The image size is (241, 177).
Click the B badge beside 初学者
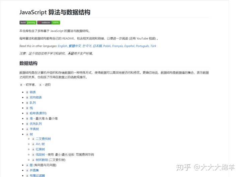click(x=21, y=85)
